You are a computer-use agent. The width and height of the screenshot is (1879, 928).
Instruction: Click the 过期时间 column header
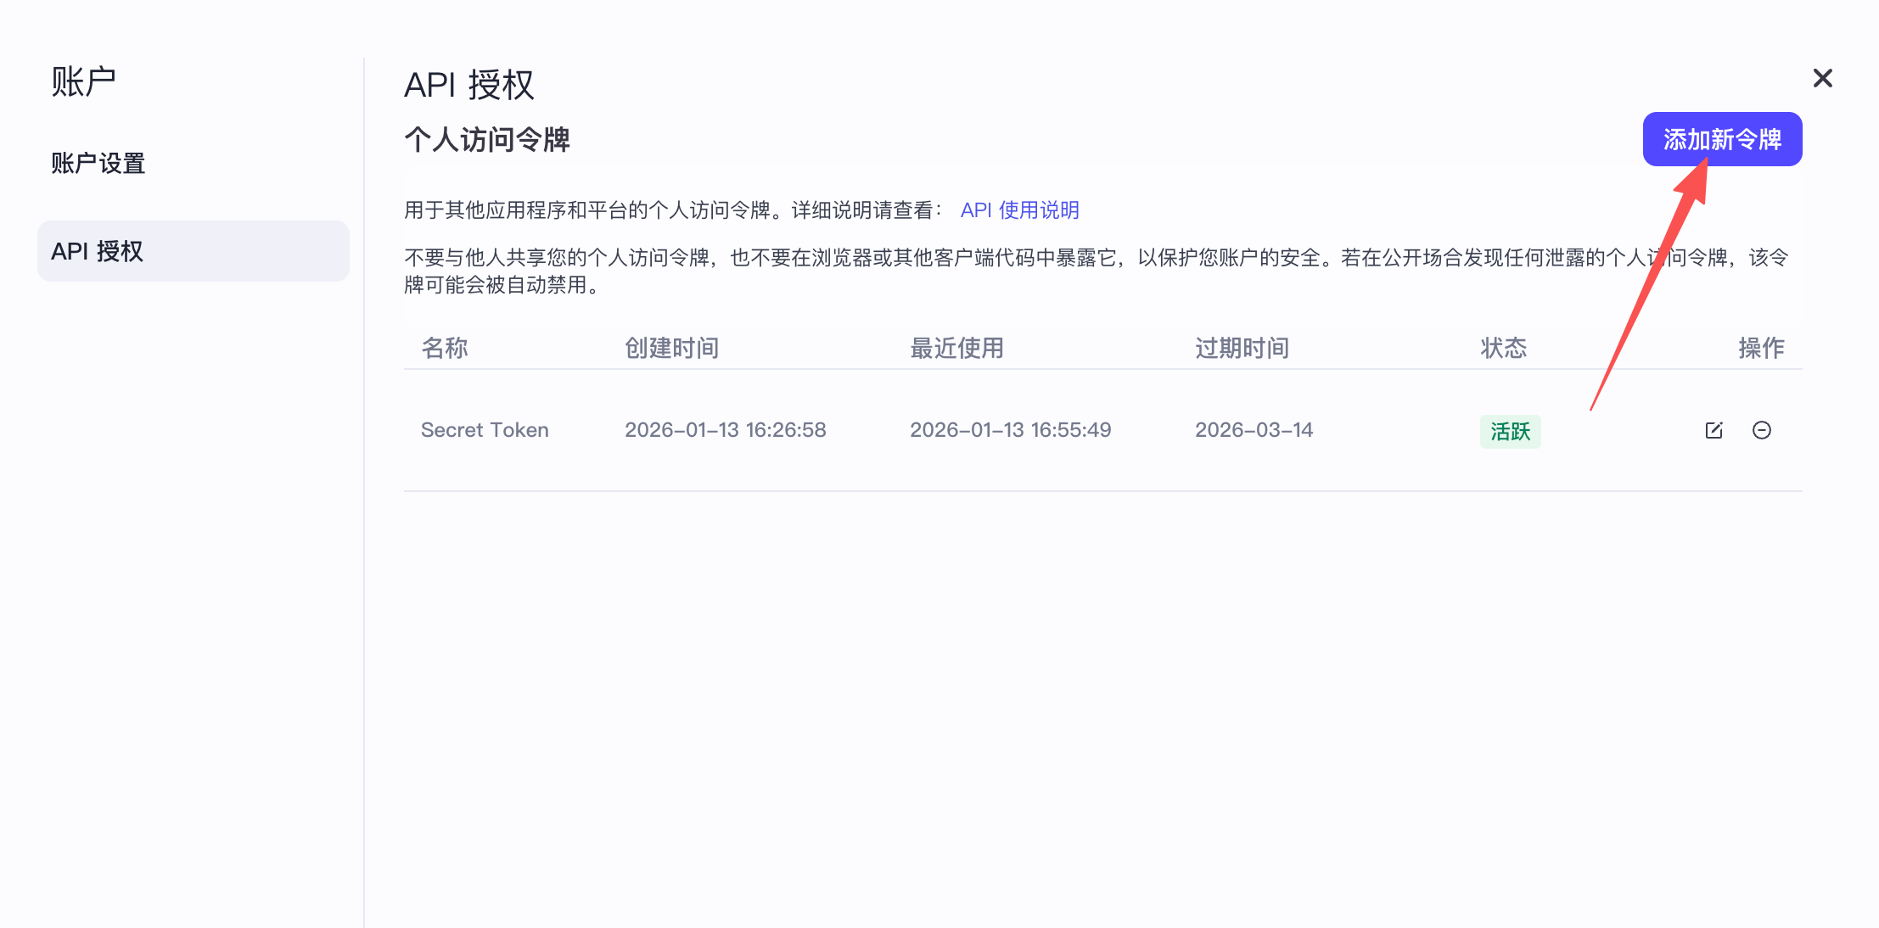(1242, 348)
